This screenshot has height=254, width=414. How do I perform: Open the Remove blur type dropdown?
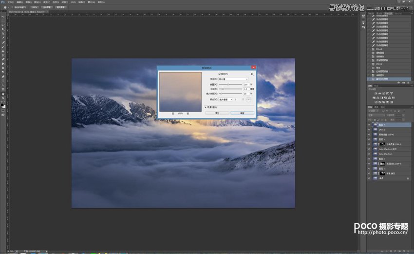[x=226, y=99]
